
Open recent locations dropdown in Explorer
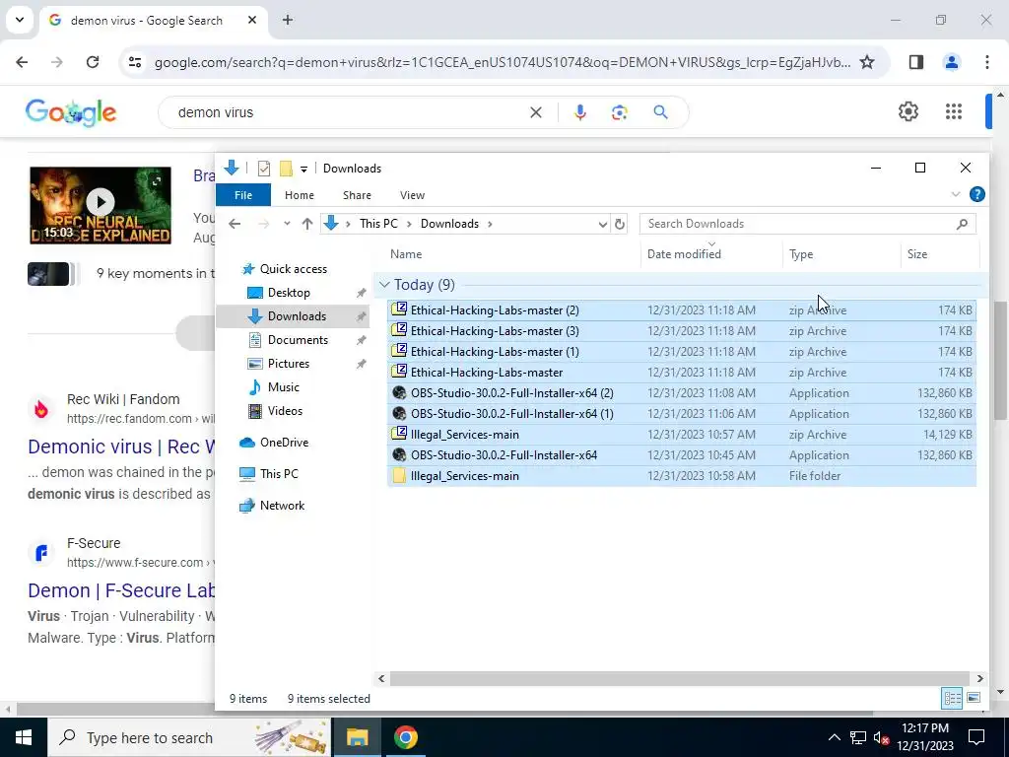pos(287,224)
